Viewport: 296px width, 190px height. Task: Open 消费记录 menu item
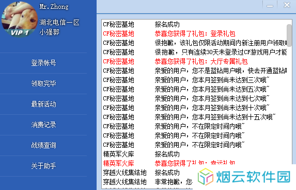(x=43, y=125)
